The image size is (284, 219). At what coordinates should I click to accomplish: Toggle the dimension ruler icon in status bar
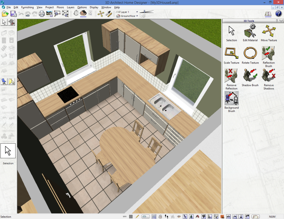click(235, 216)
